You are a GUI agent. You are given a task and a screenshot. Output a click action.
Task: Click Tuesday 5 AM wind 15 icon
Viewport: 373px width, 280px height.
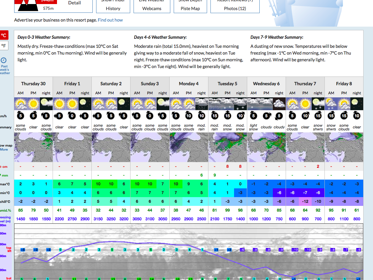click(x=214, y=116)
